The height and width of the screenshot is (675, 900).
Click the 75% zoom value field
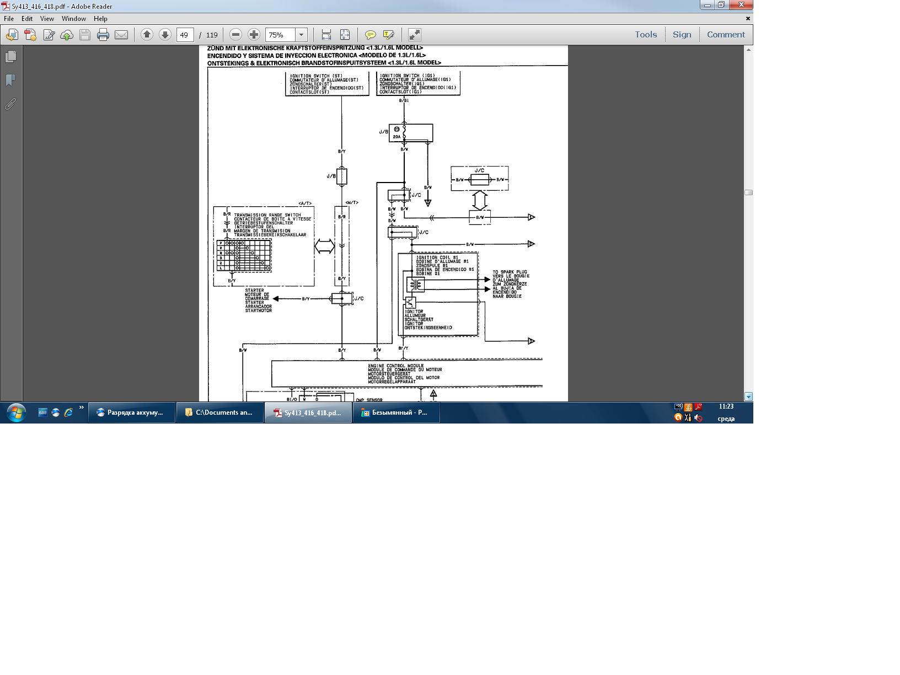click(280, 35)
